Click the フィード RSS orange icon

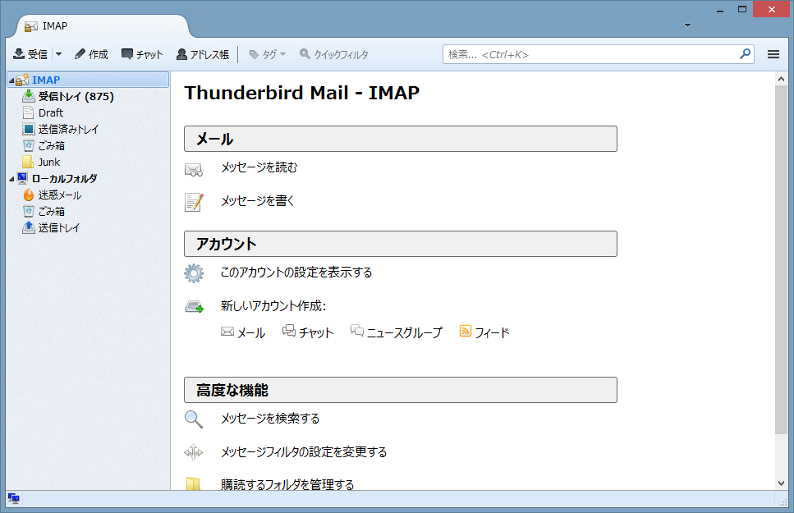466,332
